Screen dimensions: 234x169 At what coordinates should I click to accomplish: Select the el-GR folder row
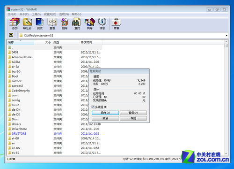point(55,138)
